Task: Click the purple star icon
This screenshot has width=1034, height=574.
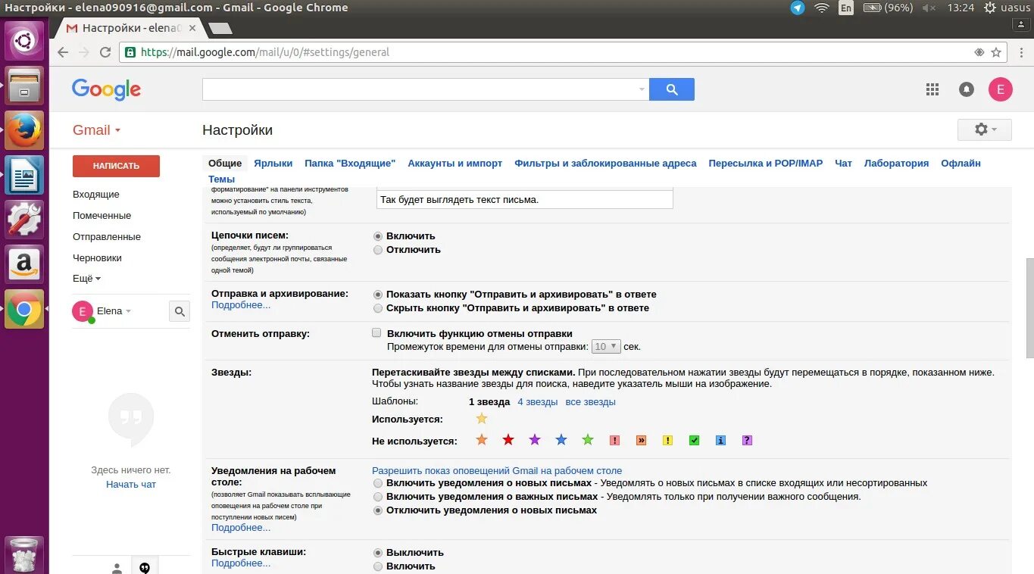Action: click(x=535, y=440)
